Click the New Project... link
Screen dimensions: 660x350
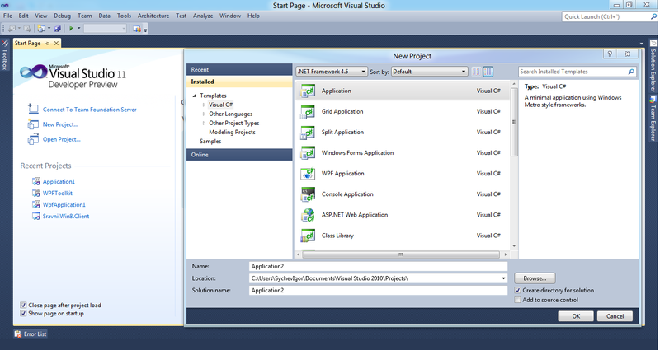[x=60, y=124]
